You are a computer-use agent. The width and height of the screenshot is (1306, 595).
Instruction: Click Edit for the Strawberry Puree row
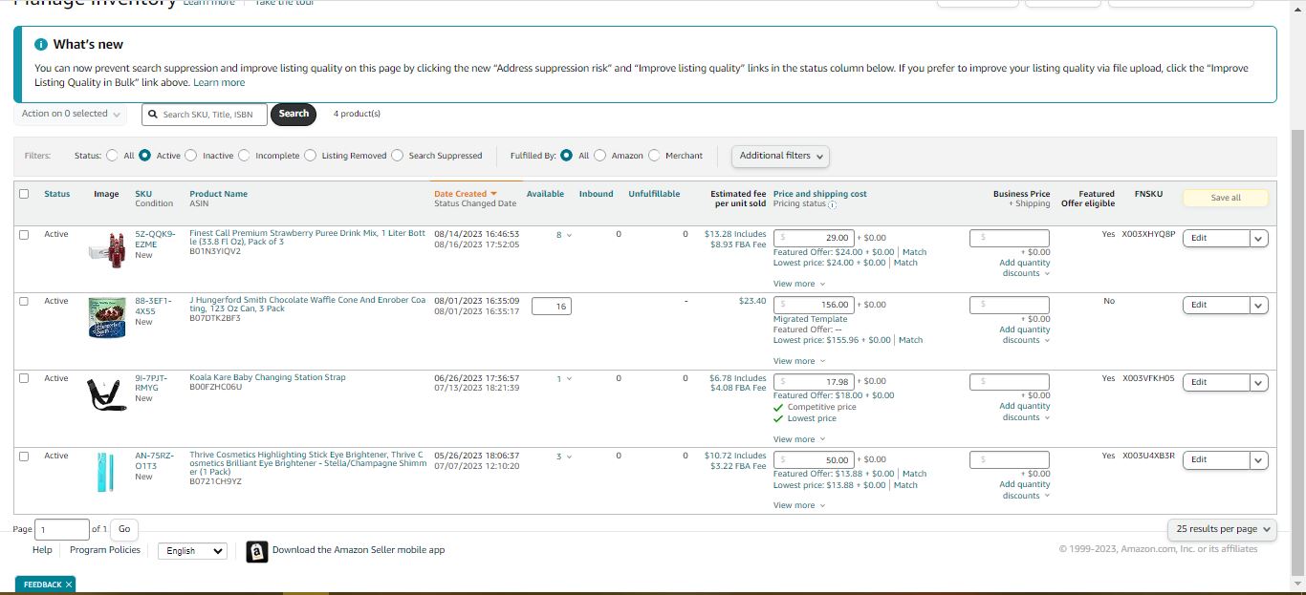point(1216,239)
